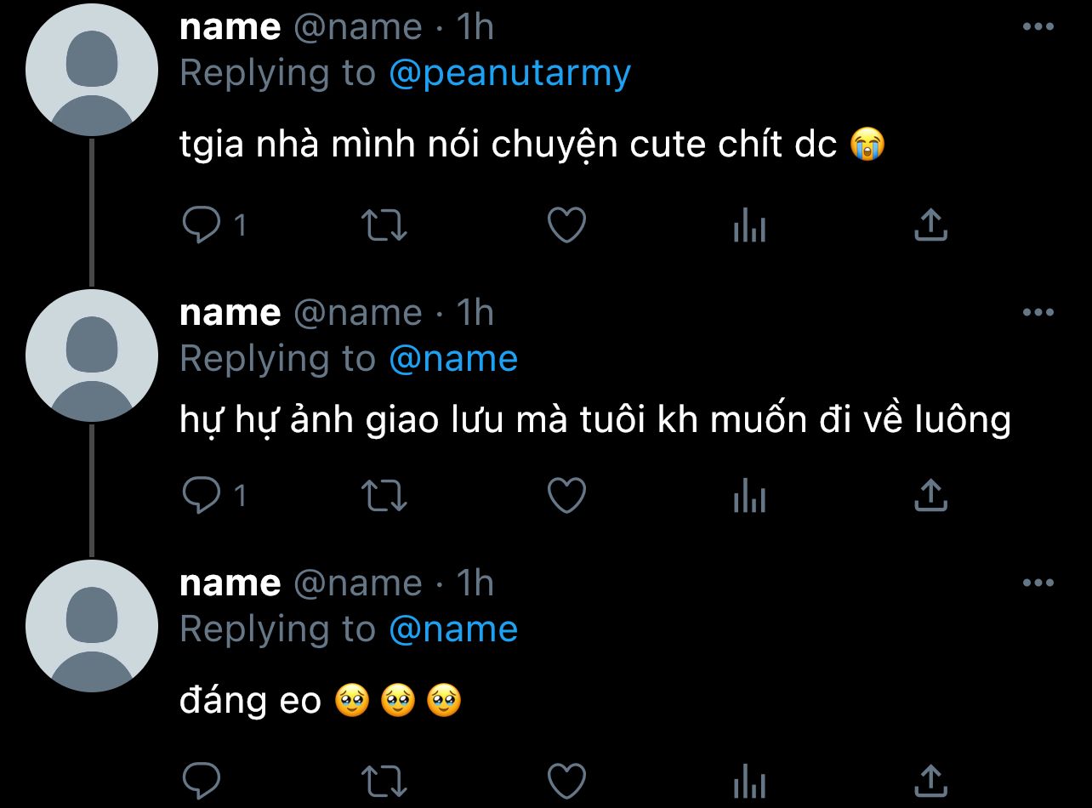The height and width of the screenshot is (808, 1092).
Task: Reply to the 'tgia nhà mình' tweet
Action: (x=202, y=225)
